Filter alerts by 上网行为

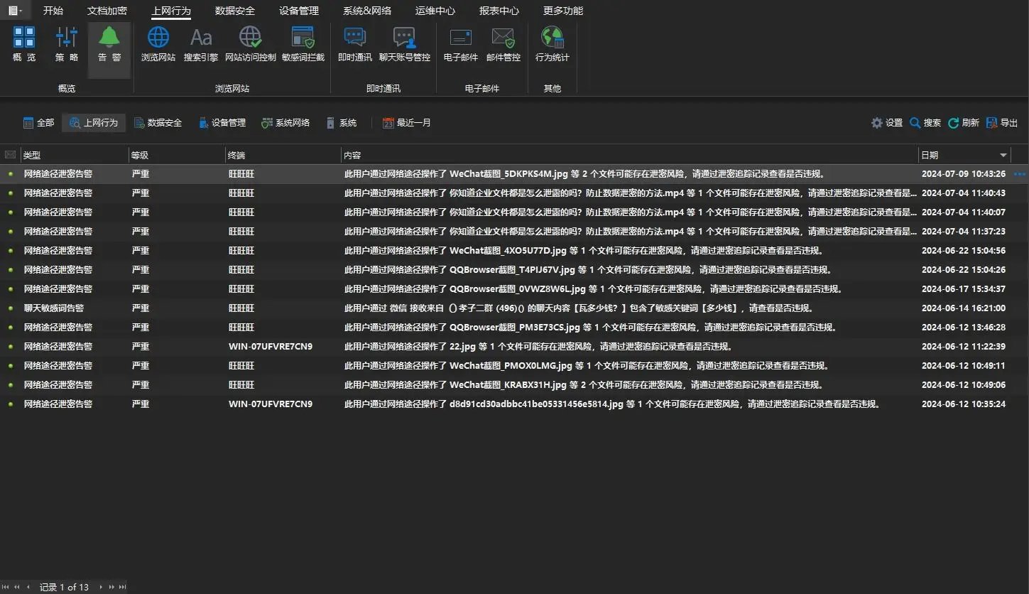point(94,123)
